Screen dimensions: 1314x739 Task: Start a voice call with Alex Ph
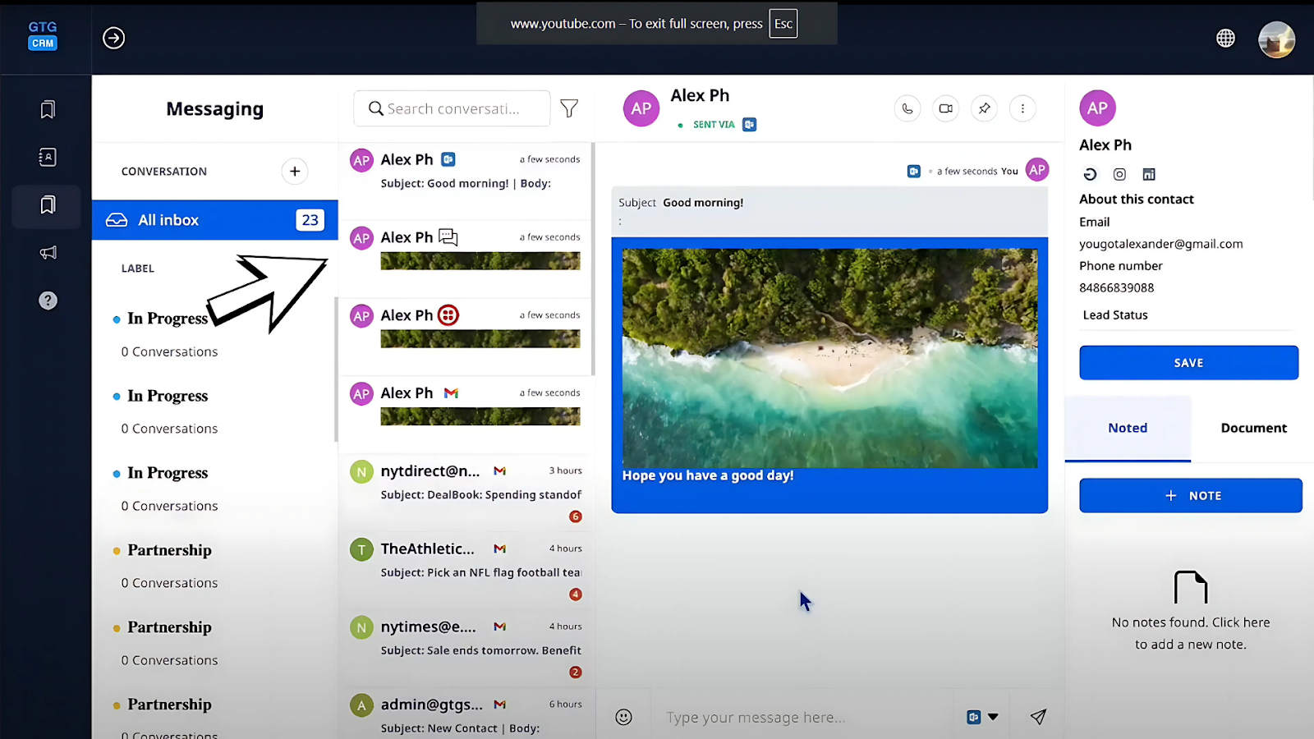coord(907,108)
